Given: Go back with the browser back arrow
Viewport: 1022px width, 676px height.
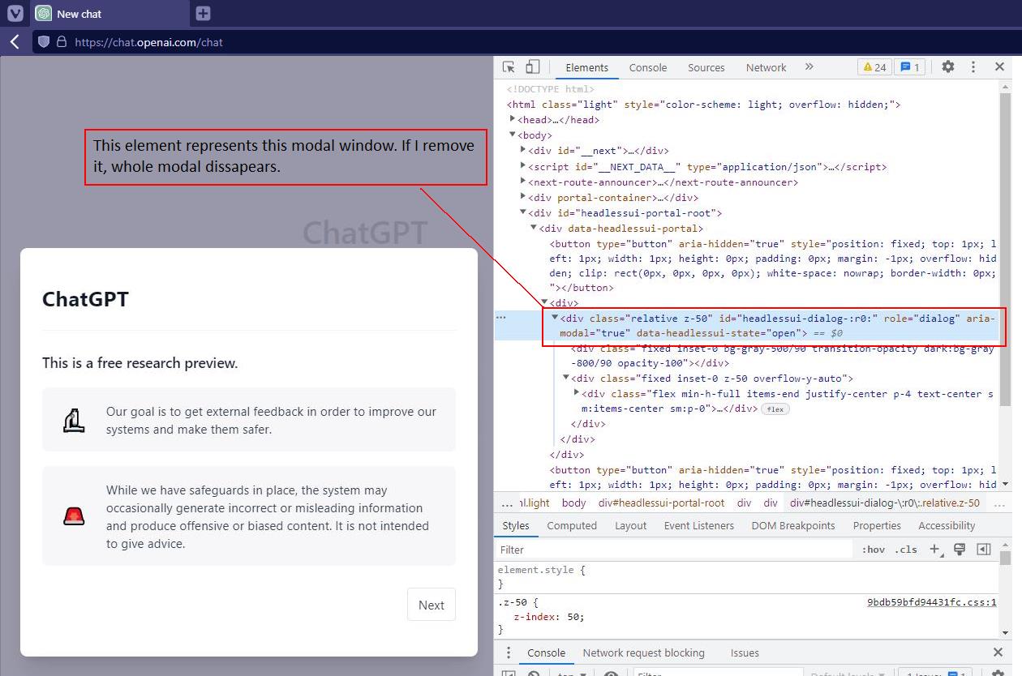Looking at the screenshot, I should (15, 42).
